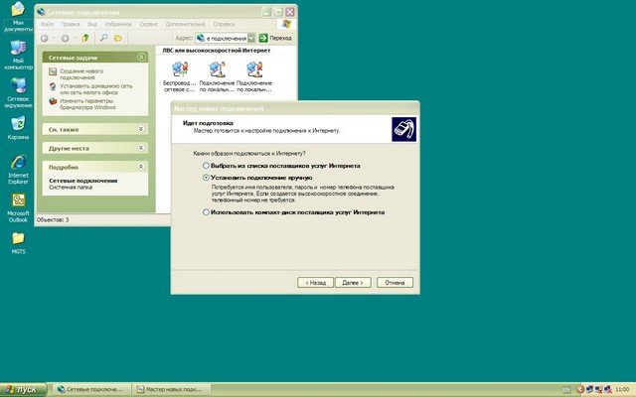Click the Back arrow in Explorer toolbar
Viewport: 636px width, 397px height.
tap(46, 38)
